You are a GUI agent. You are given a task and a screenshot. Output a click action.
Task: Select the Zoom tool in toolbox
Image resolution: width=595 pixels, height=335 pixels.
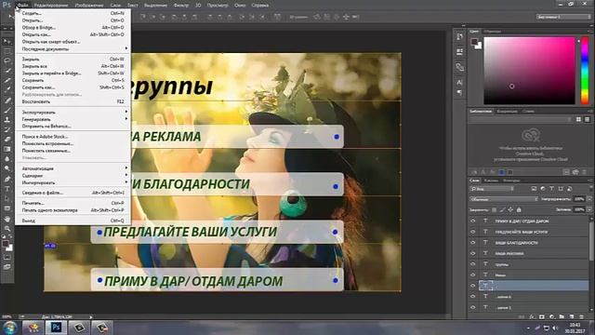coord(7,229)
